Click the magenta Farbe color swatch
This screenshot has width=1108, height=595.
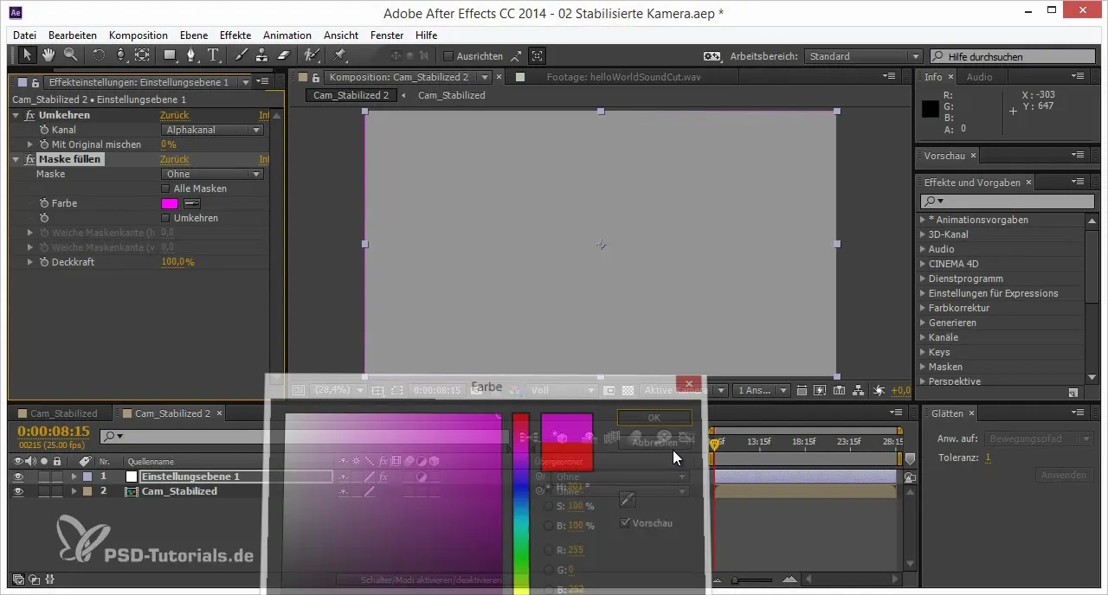(x=170, y=203)
